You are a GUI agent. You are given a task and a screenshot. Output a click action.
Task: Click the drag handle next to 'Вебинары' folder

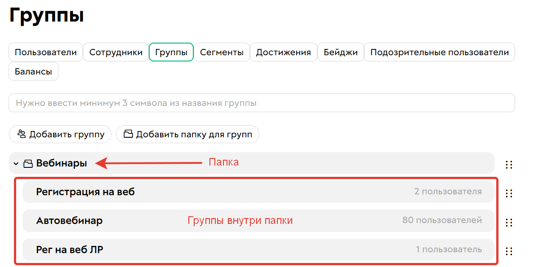coord(509,164)
